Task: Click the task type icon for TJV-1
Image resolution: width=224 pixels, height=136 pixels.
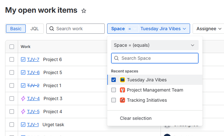Action: pyautogui.click(x=23, y=125)
